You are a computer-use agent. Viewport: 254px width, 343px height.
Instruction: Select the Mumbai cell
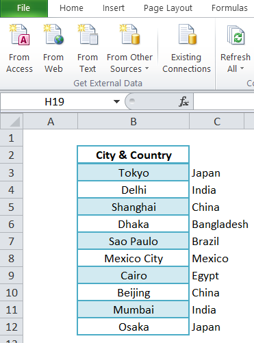click(x=134, y=309)
